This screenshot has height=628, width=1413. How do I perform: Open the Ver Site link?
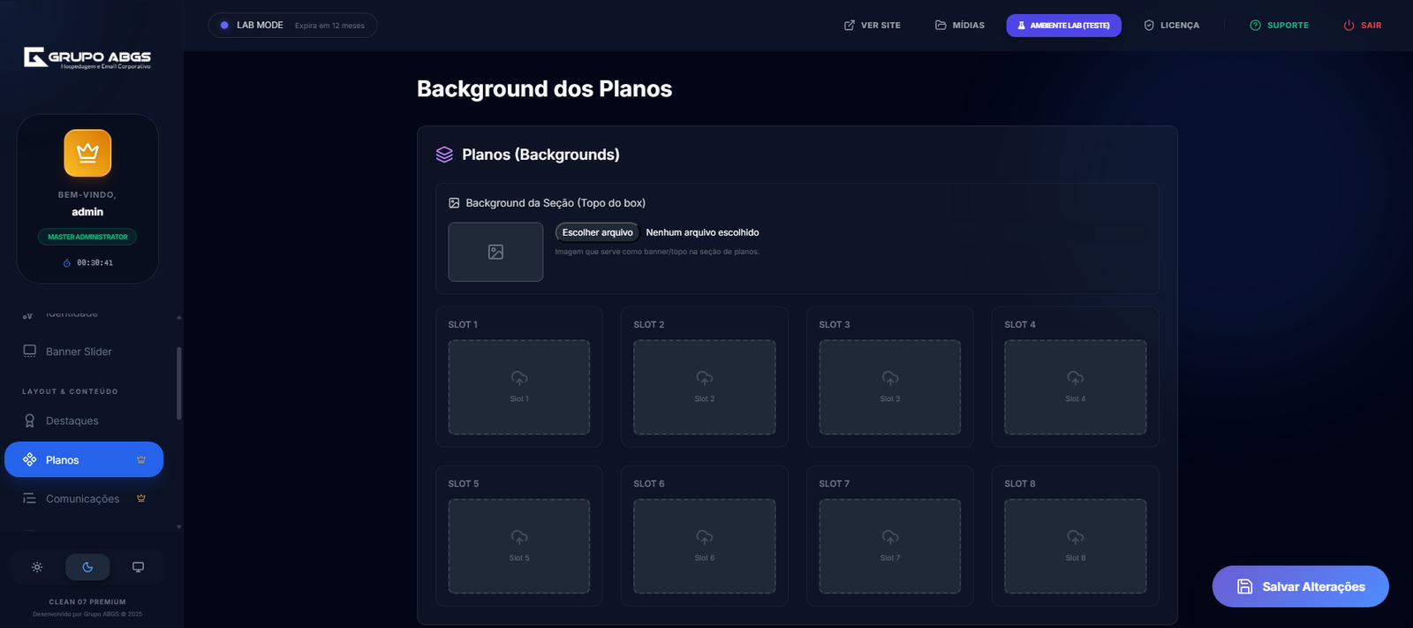[872, 26]
